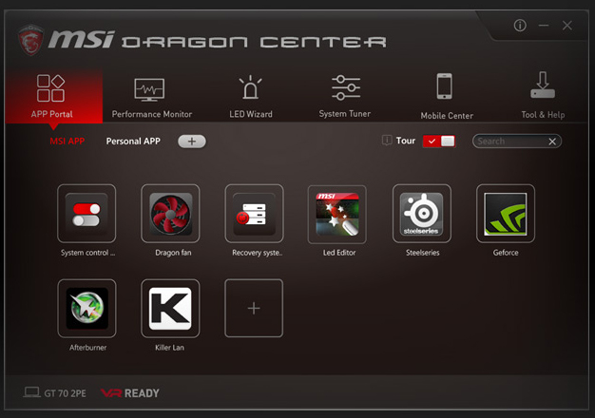Click the Led Editor label text

(x=339, y=253)
